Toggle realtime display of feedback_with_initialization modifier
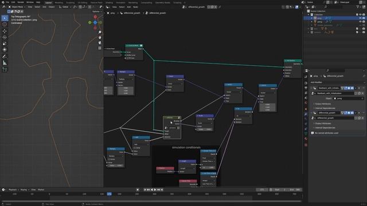367x206 pixels. coord(349,88)
